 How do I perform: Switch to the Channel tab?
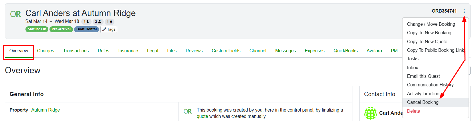[258, 51]
